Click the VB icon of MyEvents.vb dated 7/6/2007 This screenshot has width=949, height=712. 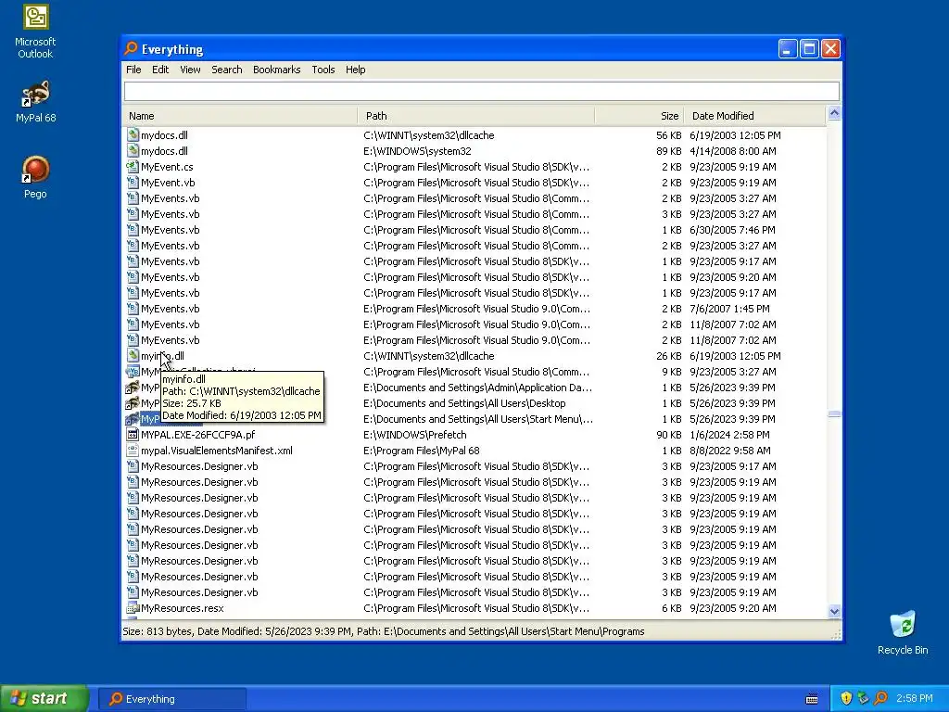[133, 309]
